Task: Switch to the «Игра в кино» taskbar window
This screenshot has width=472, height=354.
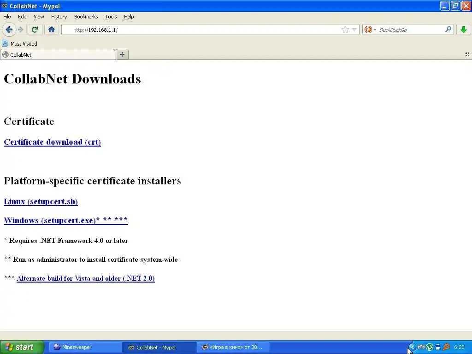Action: (x=233, y=347)
